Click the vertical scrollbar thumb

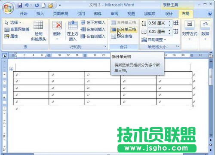pyautogui.click(x=211, y=77)
